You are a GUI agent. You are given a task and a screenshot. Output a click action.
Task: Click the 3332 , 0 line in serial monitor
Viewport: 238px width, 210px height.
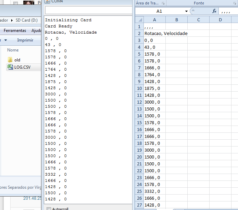click(56, 174)
